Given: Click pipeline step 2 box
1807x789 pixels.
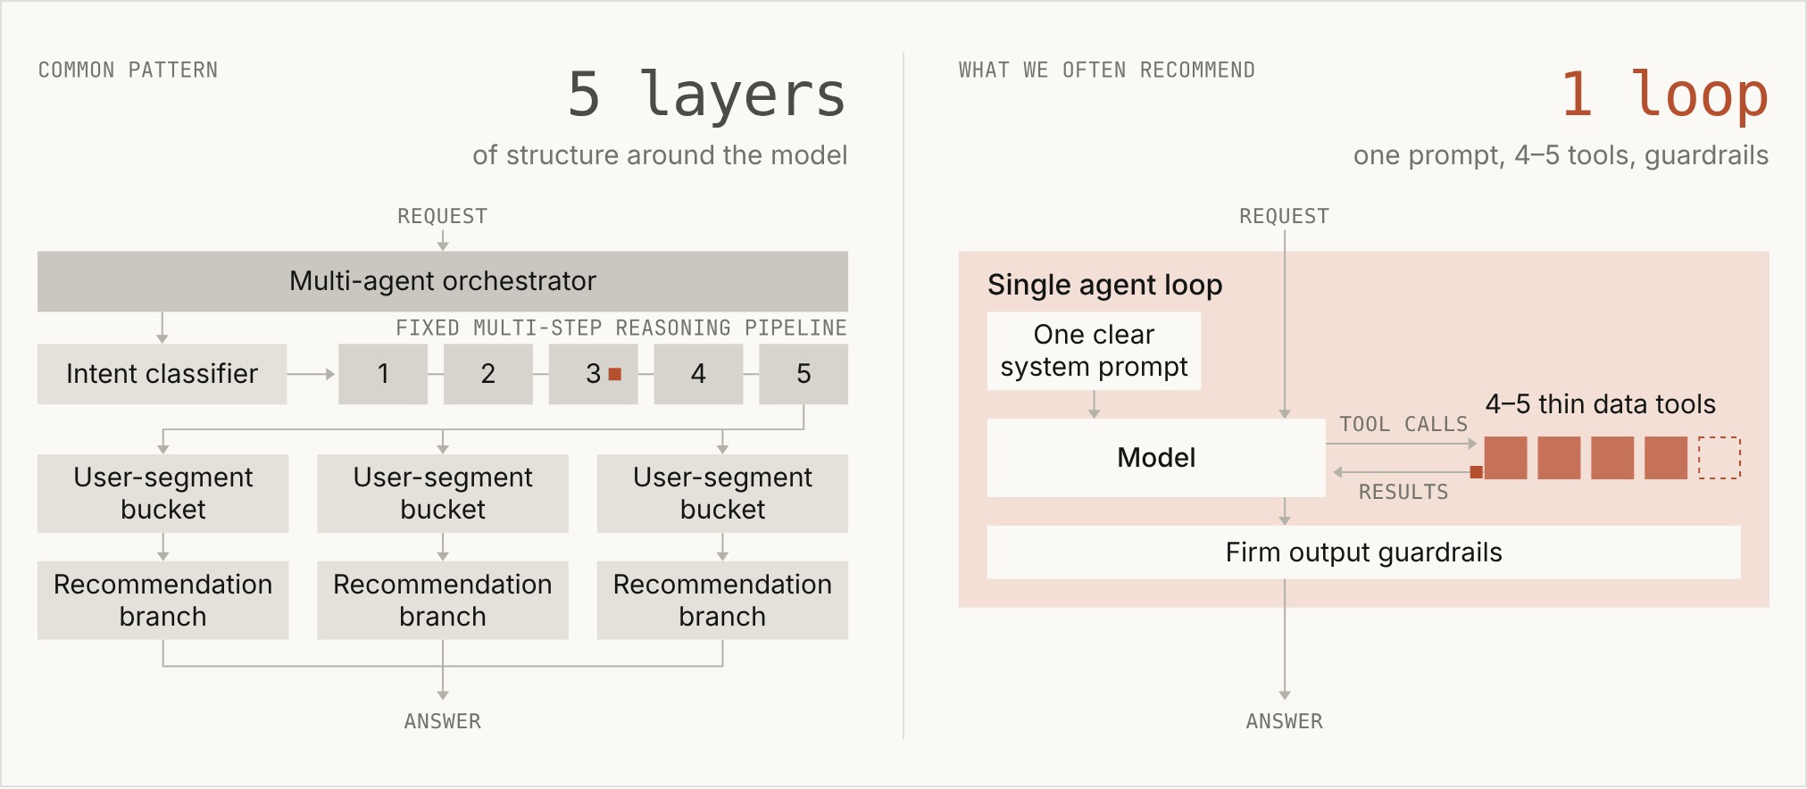Looking at the screenshot, I should pos(488,374).
